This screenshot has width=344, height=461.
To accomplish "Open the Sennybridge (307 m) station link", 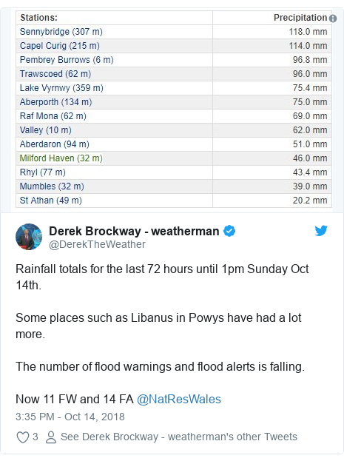I will coord(61,32).
